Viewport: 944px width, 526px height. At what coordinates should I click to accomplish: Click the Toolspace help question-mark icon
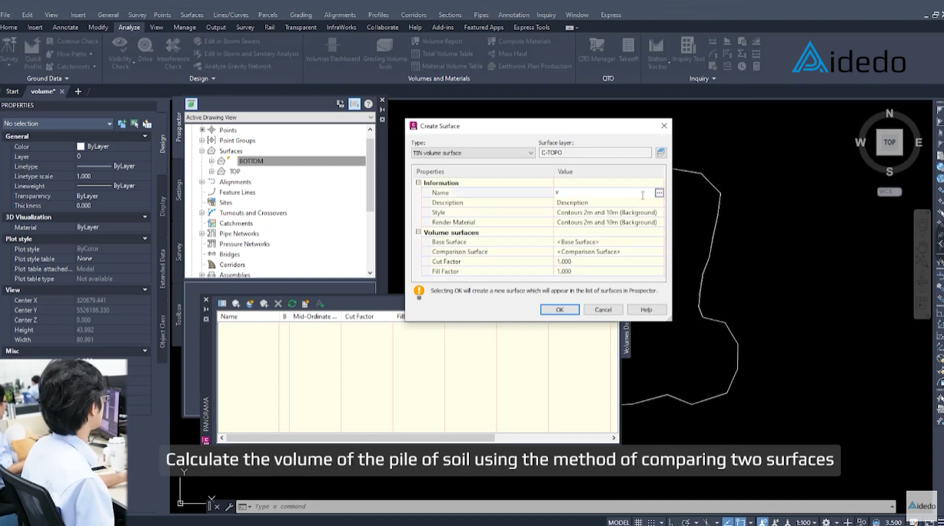click(x=368, y=104)
